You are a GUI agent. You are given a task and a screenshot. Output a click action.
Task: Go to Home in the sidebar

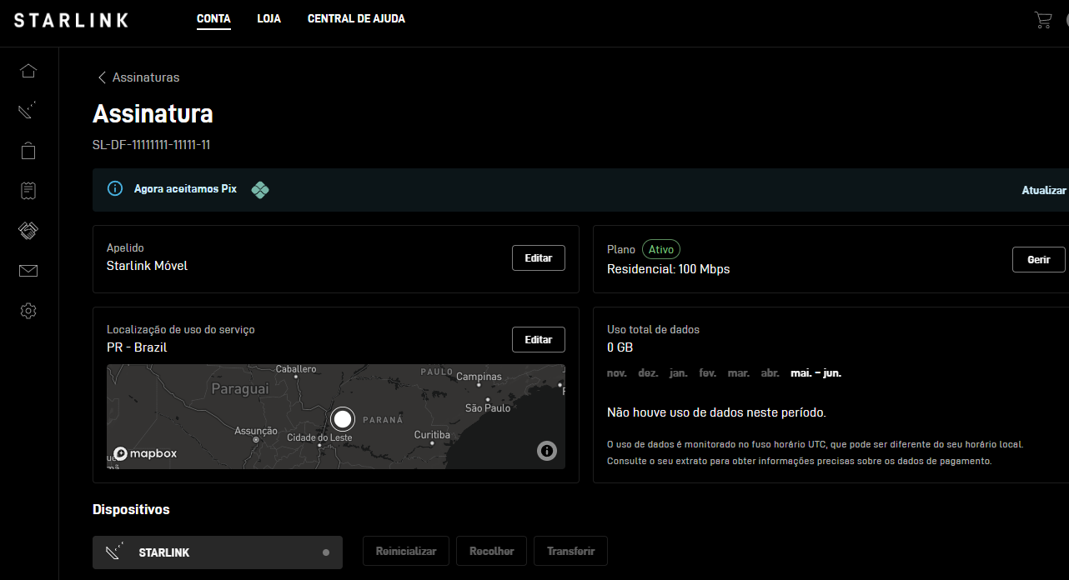pyautogui.click(x=28, y=71)
